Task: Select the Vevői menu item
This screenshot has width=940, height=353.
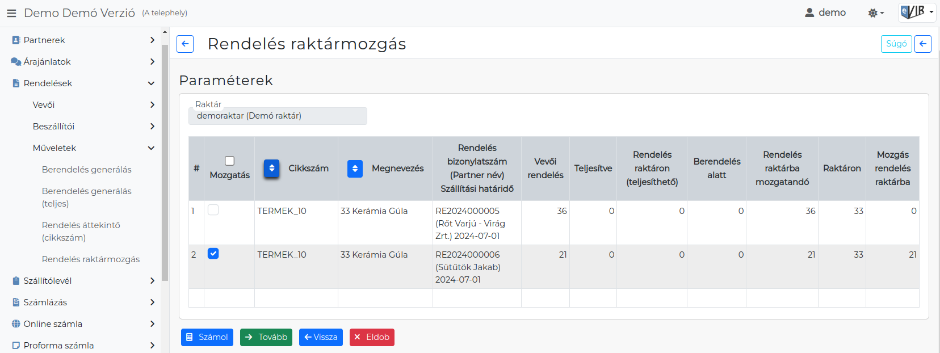Action: (x=44, y=105)
